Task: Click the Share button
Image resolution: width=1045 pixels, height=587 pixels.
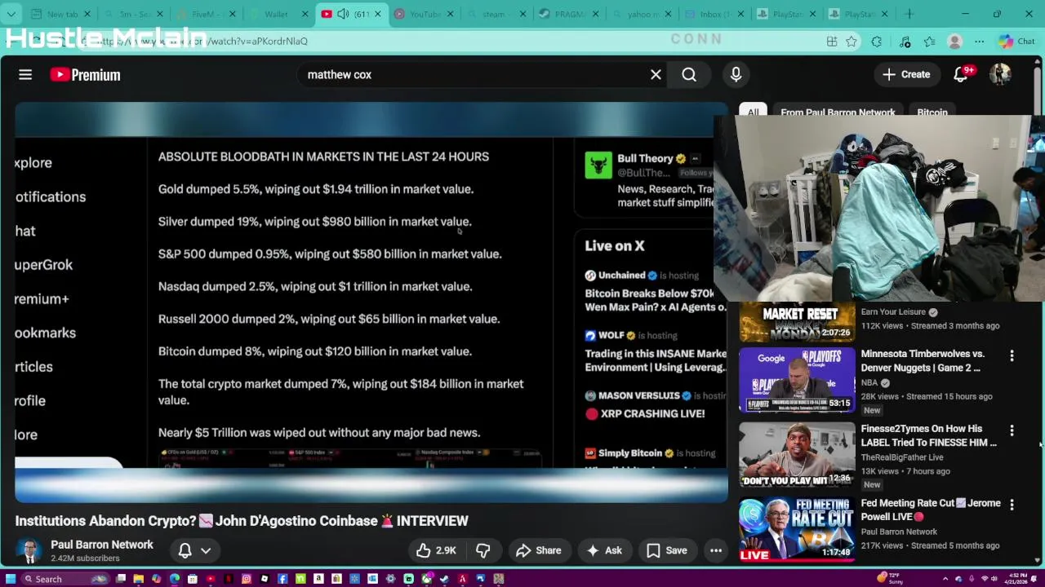Action: click(539, 550)
